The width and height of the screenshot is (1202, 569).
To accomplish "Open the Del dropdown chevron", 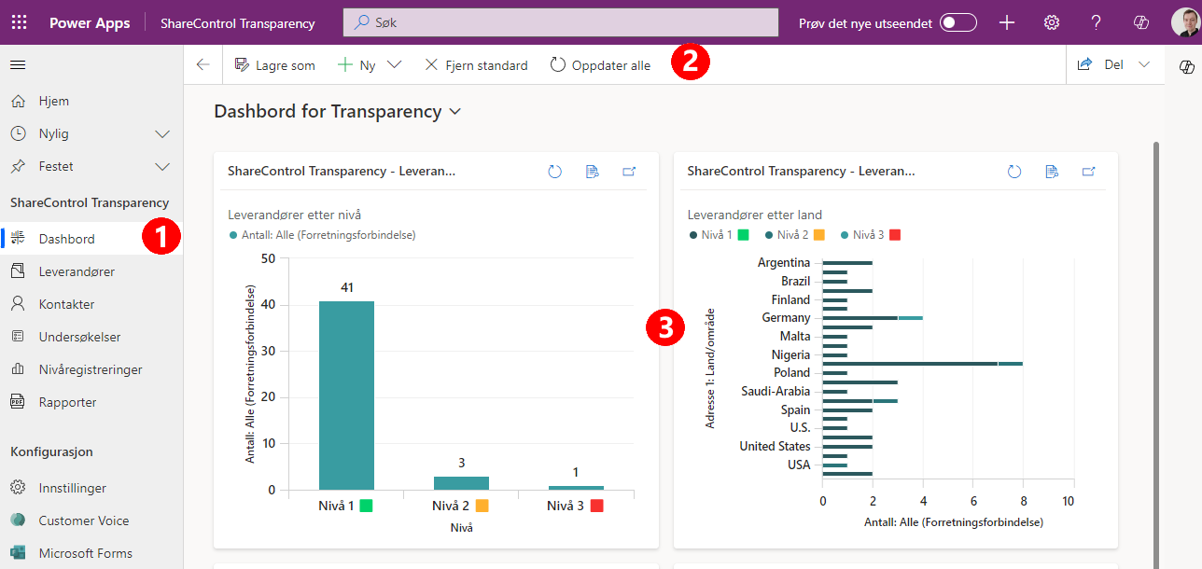I will point(1144,65).
